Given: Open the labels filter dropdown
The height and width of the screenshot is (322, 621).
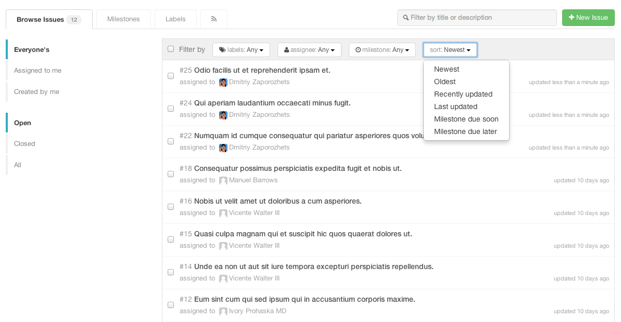Looking at the screenshot, I should click(241, 50).
